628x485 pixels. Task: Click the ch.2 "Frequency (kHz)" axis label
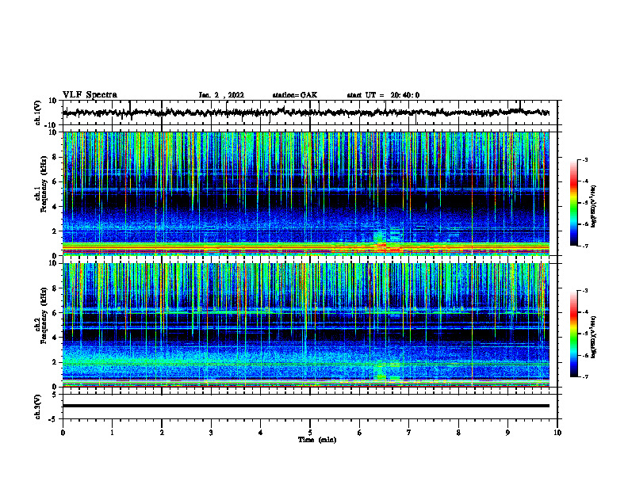[44, 315]
